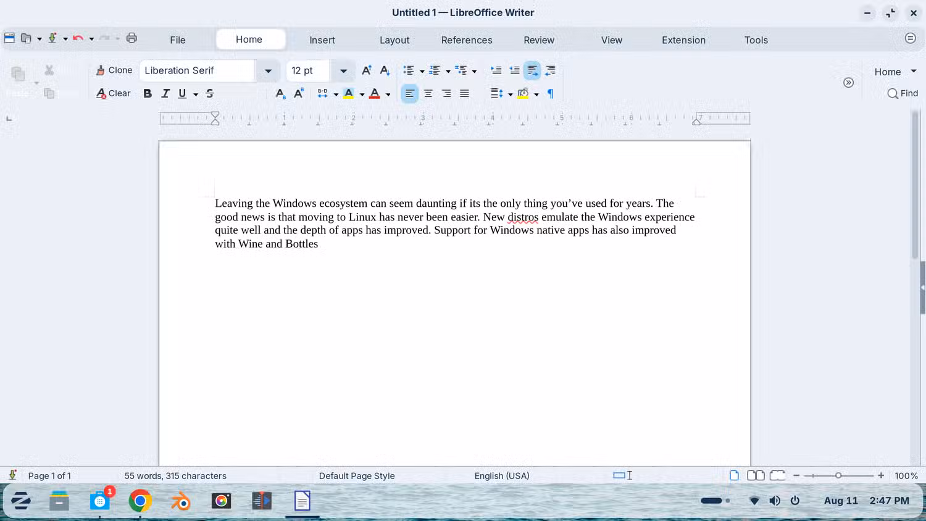Click the 12 pt font size field
Screen dimensions: 926x521
308,70
